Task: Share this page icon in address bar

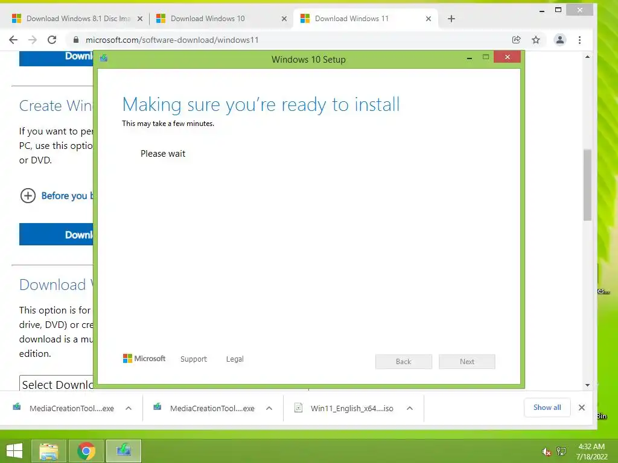Action: click(x=517, y=40)
